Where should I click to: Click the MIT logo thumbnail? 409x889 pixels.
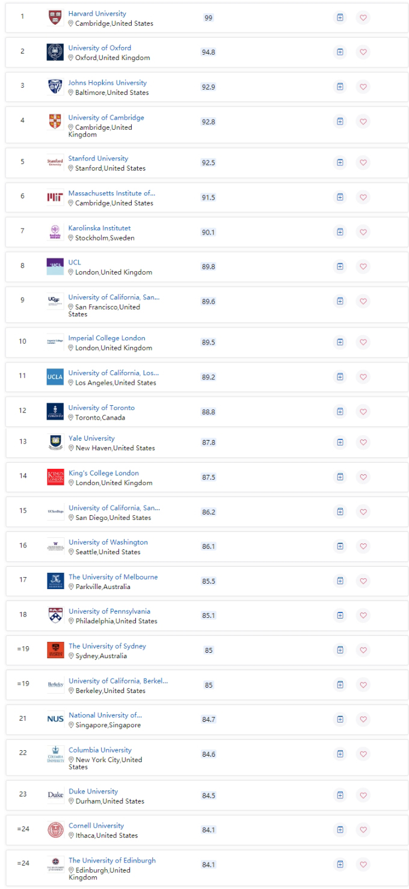[x=55, y=197]
